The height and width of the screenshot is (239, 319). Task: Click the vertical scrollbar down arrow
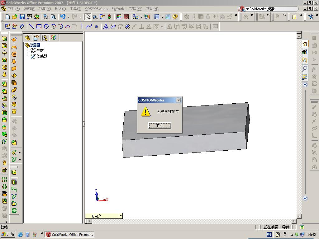(x=299, y=216)
